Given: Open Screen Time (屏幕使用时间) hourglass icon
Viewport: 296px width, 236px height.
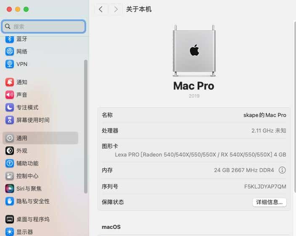Looking at the screenshot, I should click(x=9, y=120).
